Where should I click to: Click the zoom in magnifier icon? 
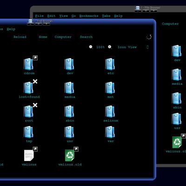[110, 47]
